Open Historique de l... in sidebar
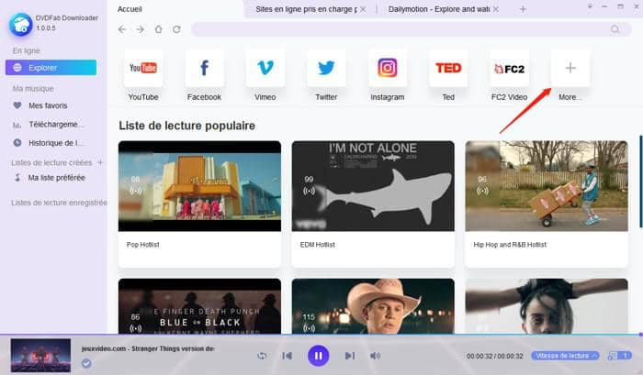Image resolution: width=643 pixels, height=375 pixels. [49, 143]
